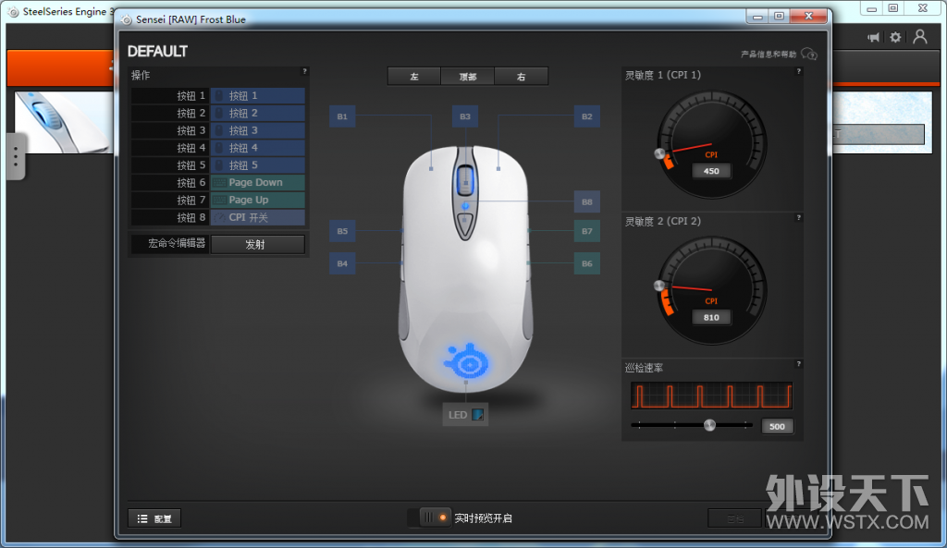Open the user account profile icon
Screen dimensions: 947x548
click(x=919, y=37)
